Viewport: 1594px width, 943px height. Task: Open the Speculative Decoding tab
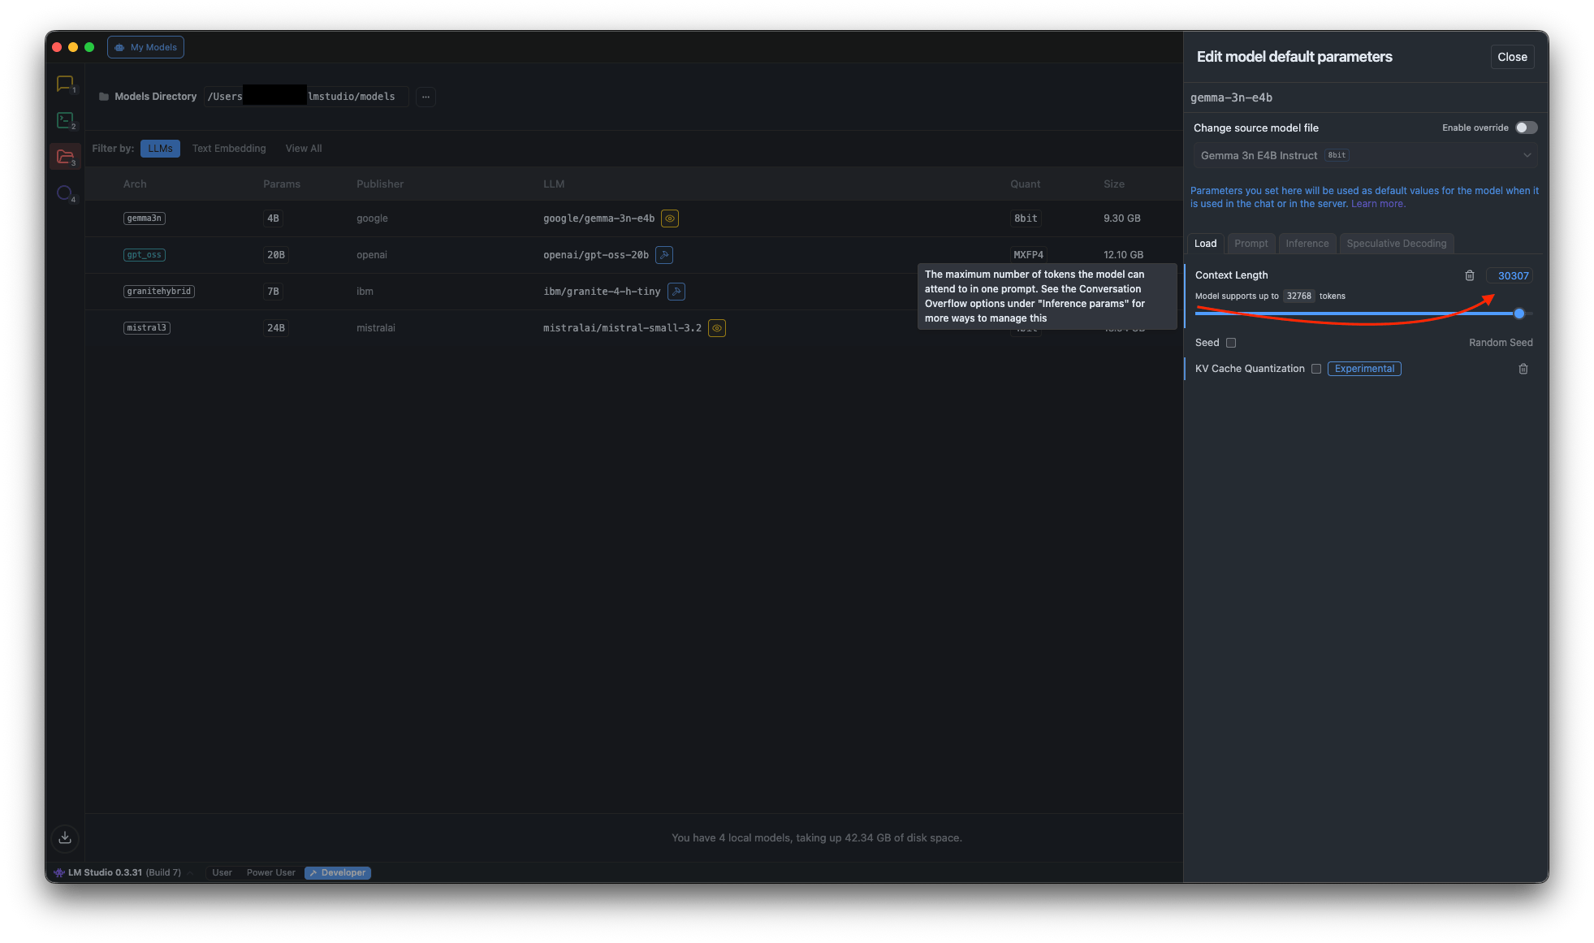[x=1397, y=244]
